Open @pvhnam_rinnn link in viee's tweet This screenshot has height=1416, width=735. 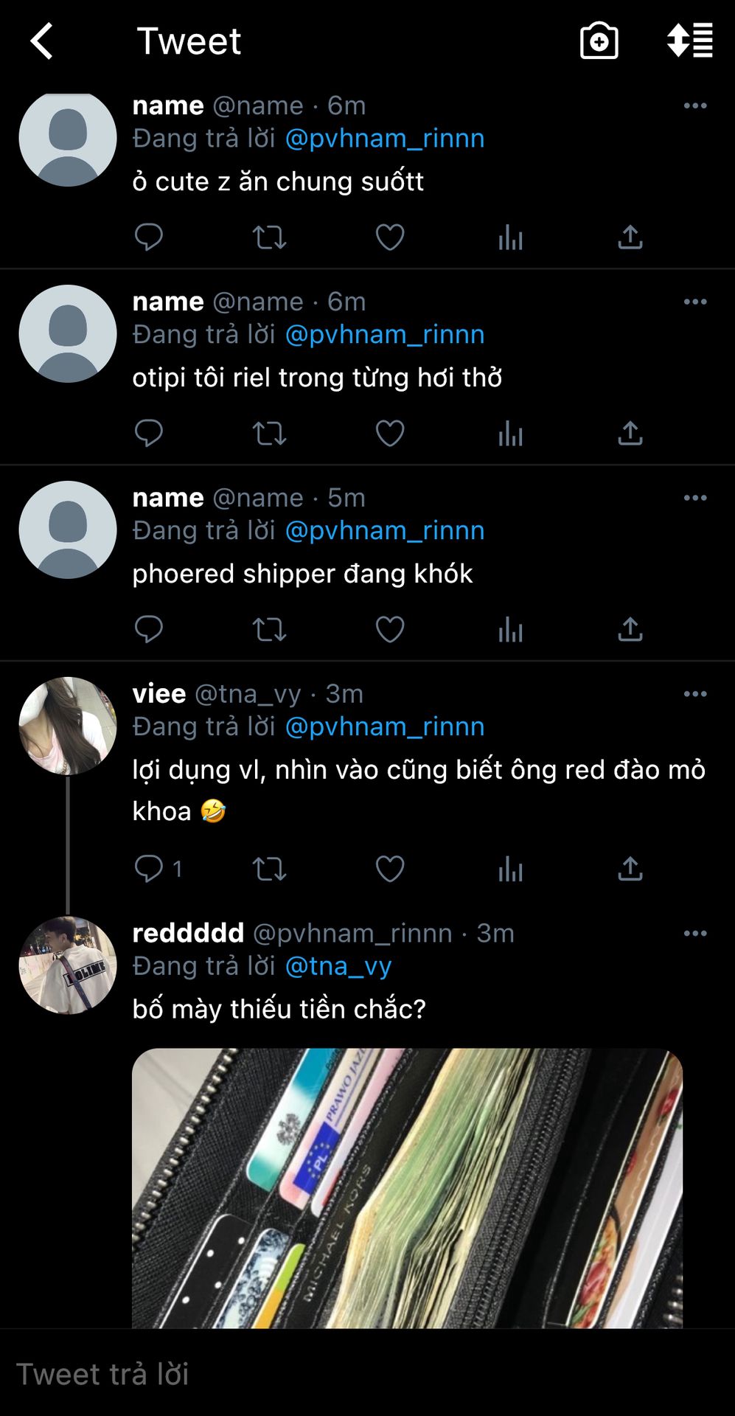(385, 727)
